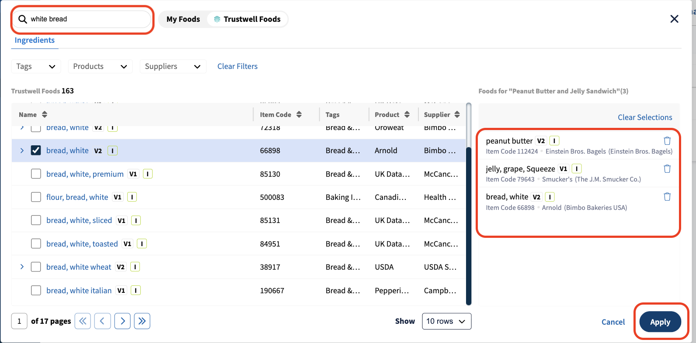Click the Tags column header
The height and width of the screenshot is (343, 696).
(x=333, y=114)
